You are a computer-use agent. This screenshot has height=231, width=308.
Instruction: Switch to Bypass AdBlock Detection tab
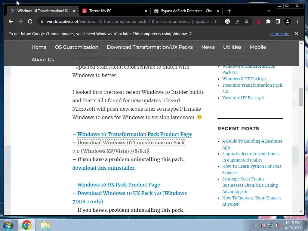click(186, 11)
